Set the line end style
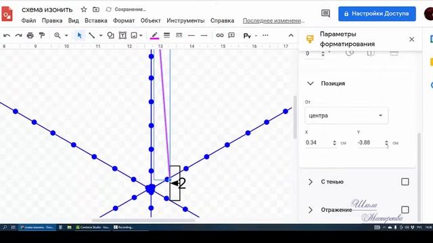Image resolution: width=433 pixels, height=243 pixels. (x=204, y=36)
